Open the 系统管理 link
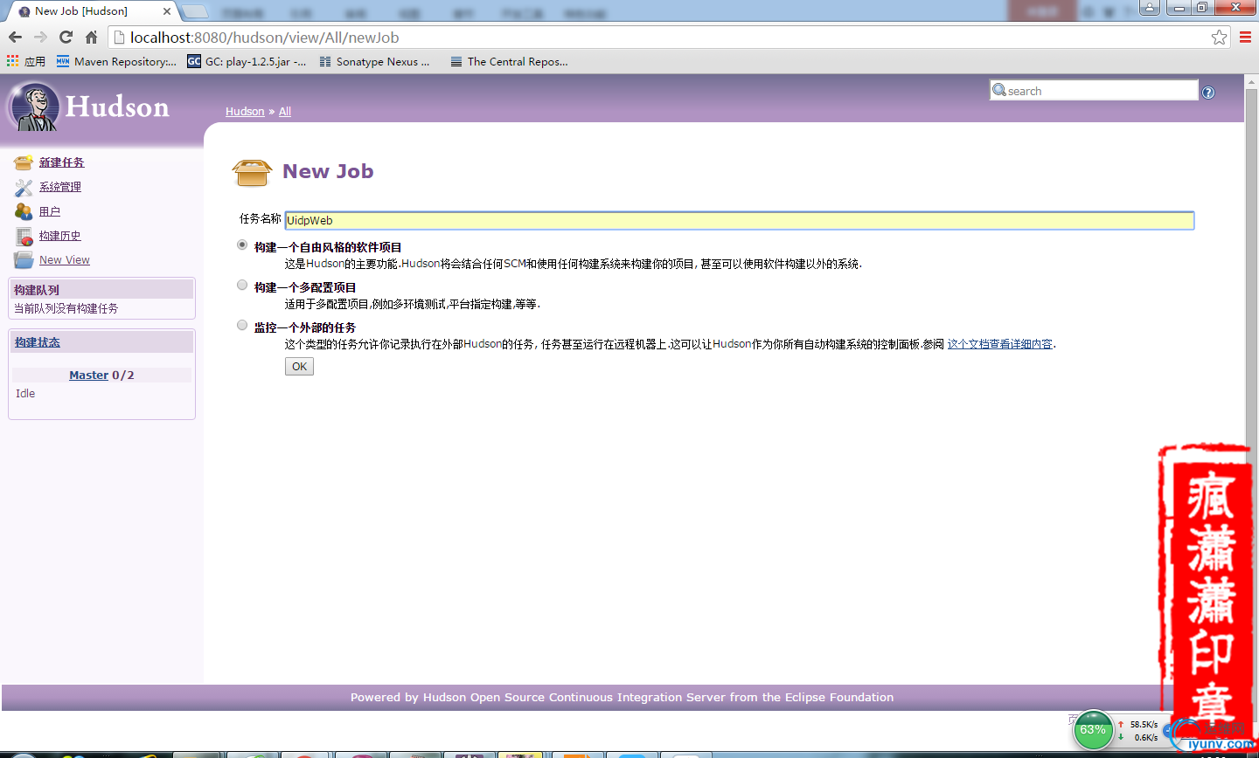Screen dimensions: 1259x758 coord(60,187)
